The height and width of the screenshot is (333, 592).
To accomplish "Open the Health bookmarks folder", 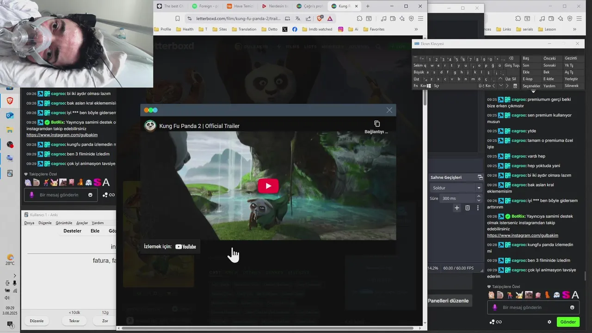I will 185,29.
